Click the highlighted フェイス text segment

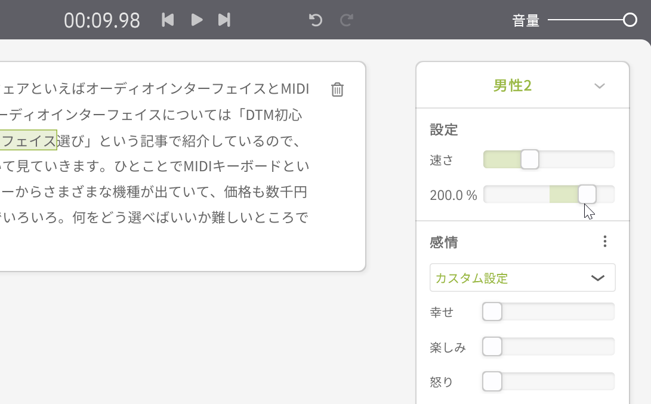[x=29, y=141]
